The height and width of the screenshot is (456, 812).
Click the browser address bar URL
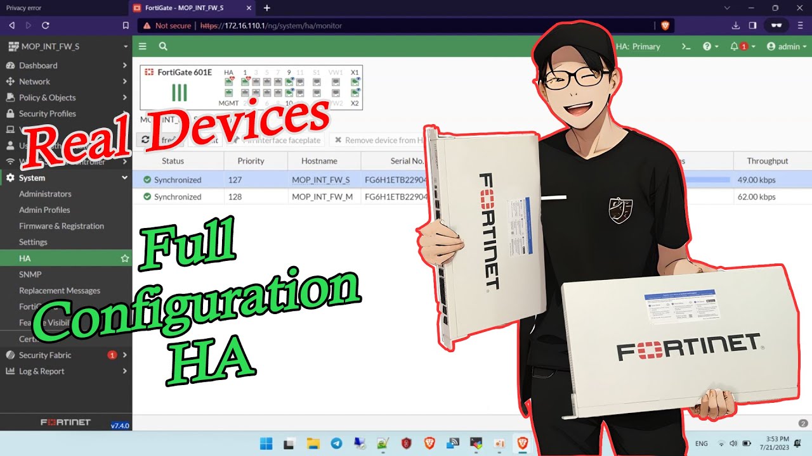(x=271, y=26)
